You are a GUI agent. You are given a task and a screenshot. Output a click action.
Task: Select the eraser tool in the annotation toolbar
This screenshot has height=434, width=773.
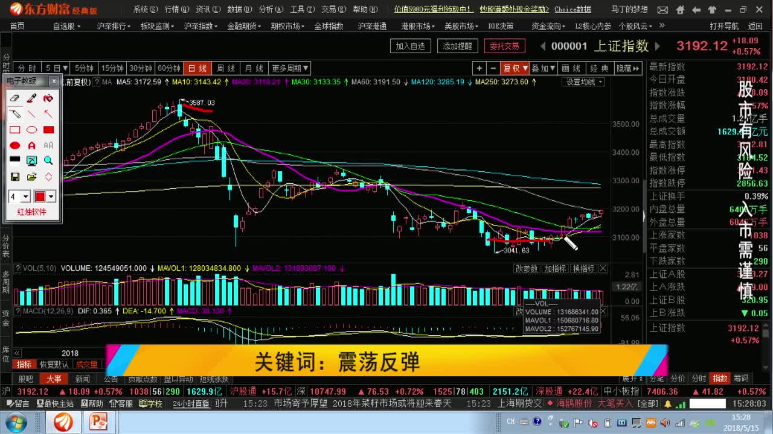pyautogui.click(x=14, y=98)
